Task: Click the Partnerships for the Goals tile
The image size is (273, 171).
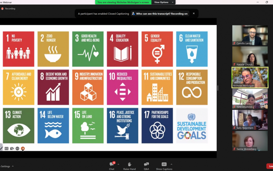Action: [157, 126]
